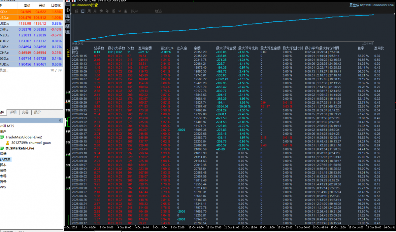This screenshot has width=396, height=232.
Task: Click the move (cross arrows) icon
Action: click(x=68, y=10)
